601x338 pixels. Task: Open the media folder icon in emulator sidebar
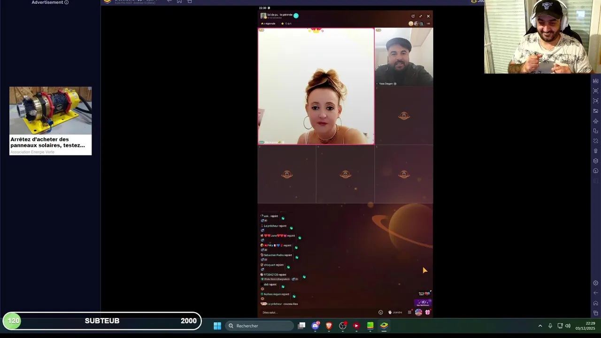click(596, 111)
